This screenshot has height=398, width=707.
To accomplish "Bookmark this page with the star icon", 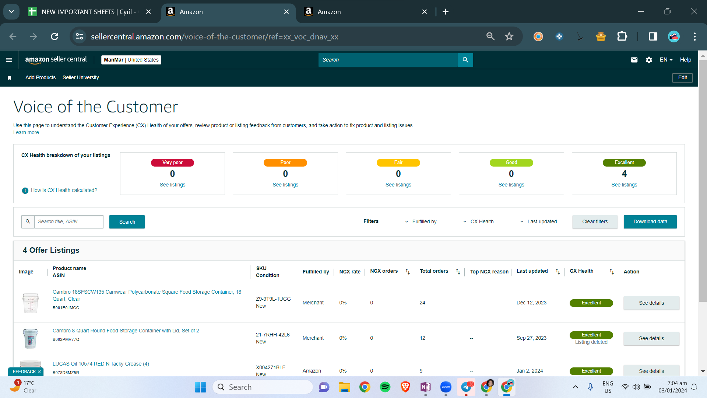I will coord(509,36).
